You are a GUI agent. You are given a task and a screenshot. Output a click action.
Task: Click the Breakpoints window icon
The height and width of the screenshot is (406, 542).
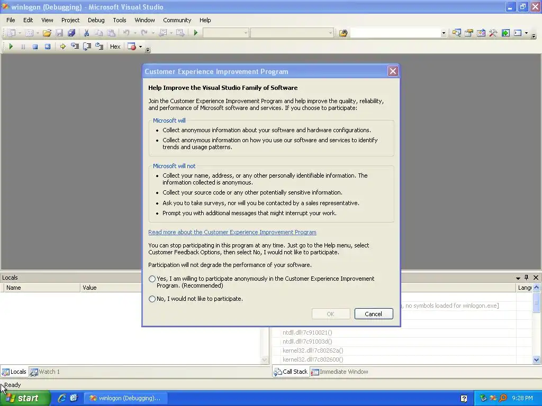tap(132, 47)
